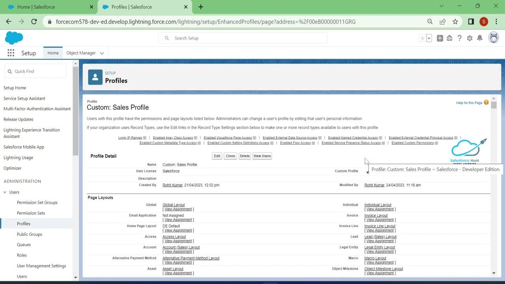The width and height of the screenshot is (505, 284).
Task: Close the Profiles | Salesforce tab
Action: 186,7
